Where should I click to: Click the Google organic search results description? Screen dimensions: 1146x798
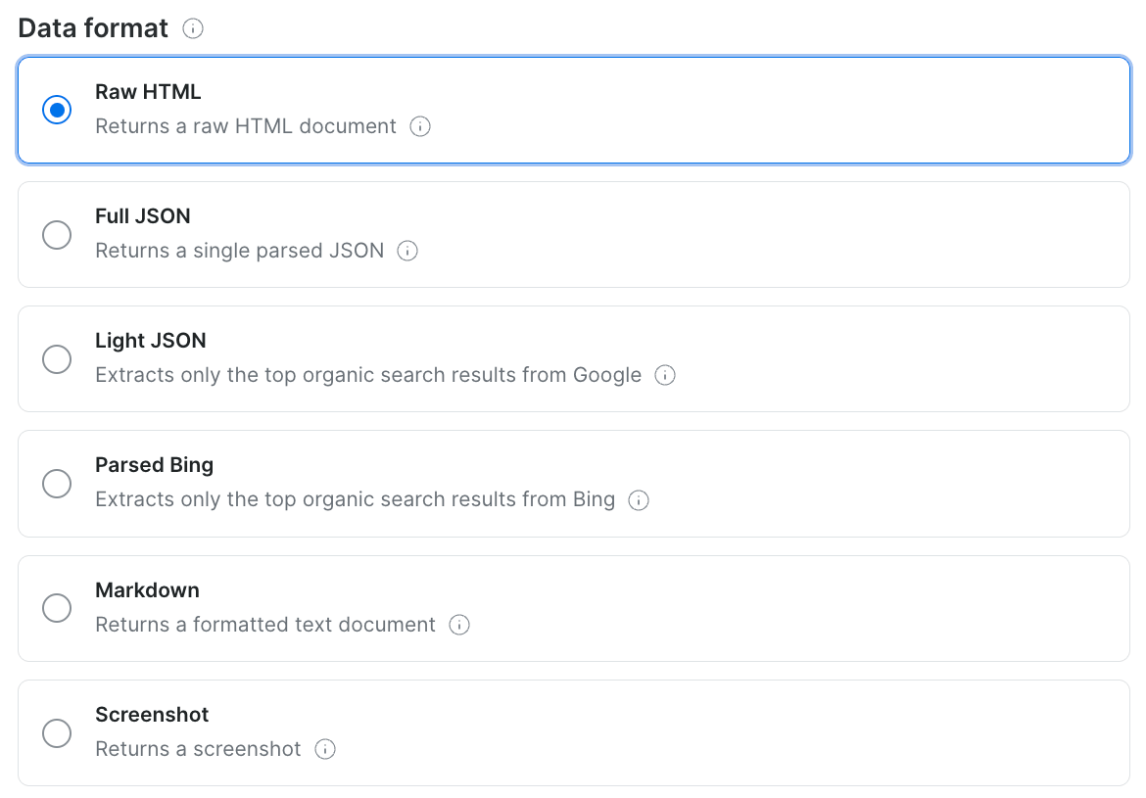coord(368,375)
